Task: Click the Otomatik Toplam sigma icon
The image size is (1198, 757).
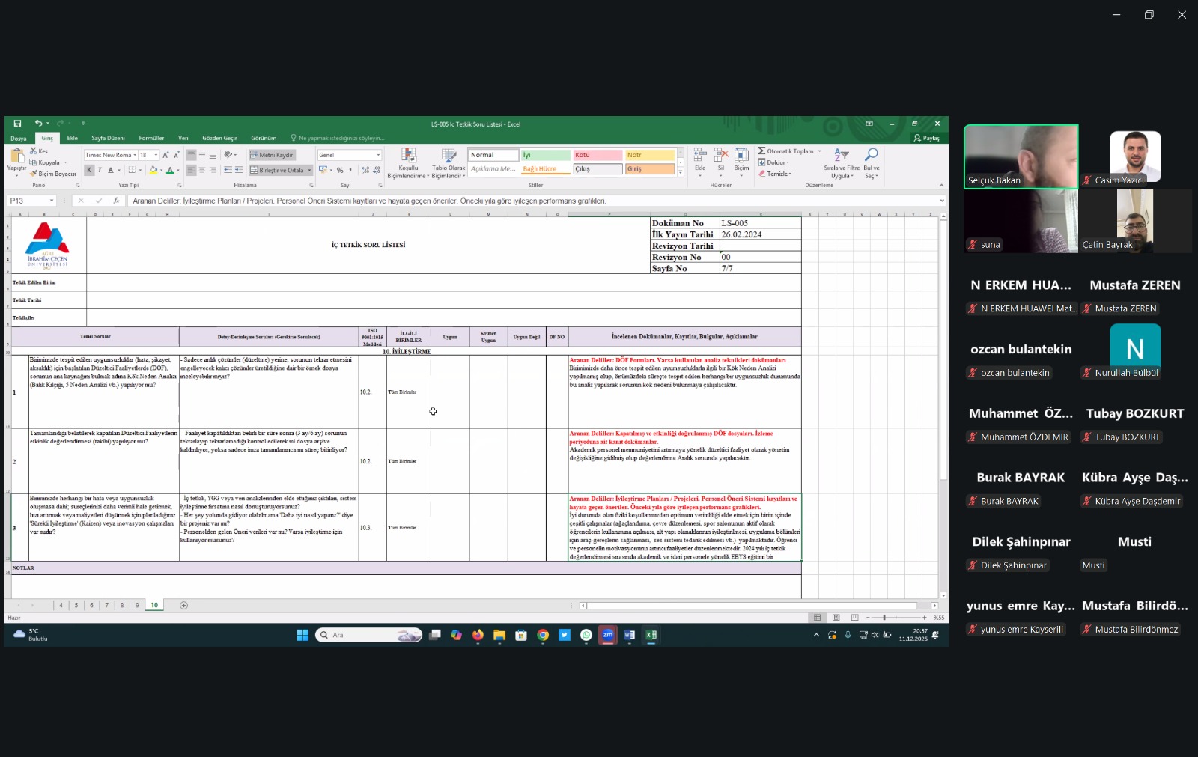Action: click(x=761, y=151)
